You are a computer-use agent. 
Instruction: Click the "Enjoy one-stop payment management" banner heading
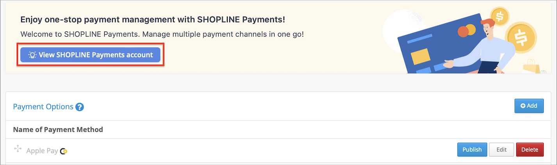click(x=153, y=19)
